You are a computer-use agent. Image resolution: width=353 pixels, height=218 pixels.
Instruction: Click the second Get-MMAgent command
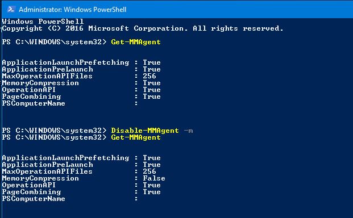tap(136, 137)
